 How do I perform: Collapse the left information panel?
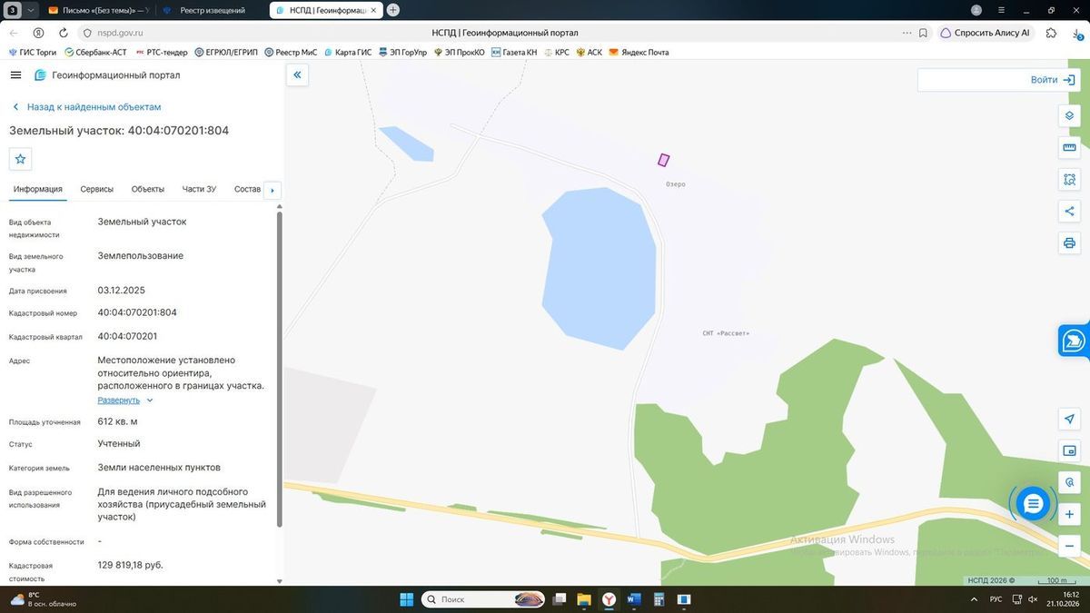(x=297, y=75)
